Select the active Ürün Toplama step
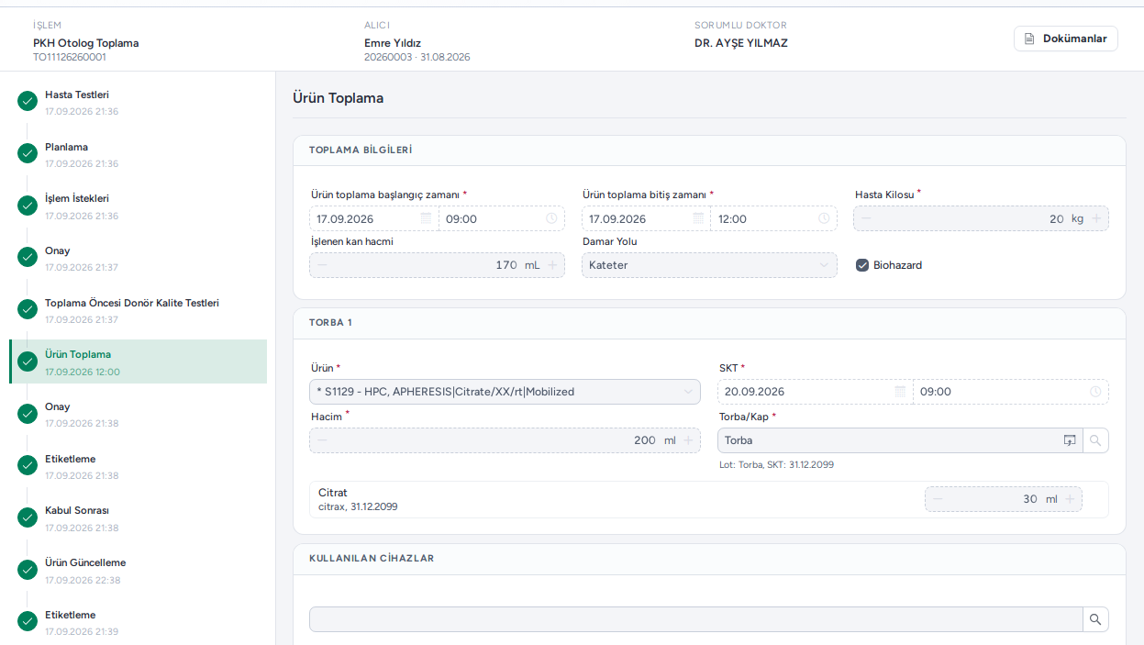The image size is (1144, 645). point(138,361)
